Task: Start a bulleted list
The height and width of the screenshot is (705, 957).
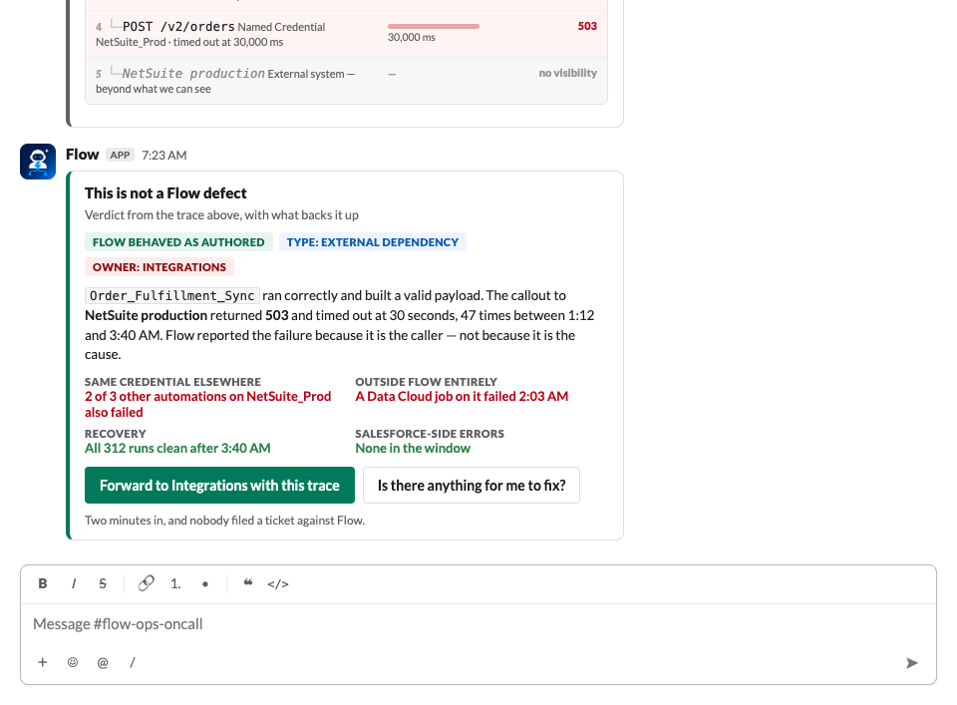Action: (x=205, y=584)
